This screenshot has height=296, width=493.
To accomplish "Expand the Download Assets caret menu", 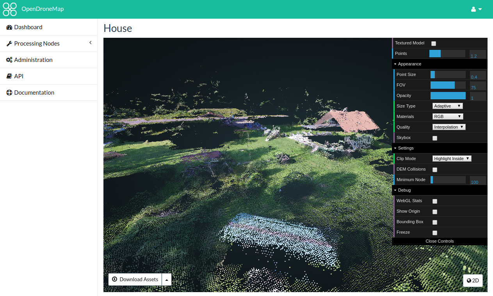I will click(167, 280).
